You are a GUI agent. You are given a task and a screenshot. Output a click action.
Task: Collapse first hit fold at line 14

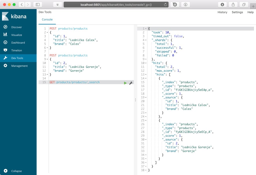[146, 78]
